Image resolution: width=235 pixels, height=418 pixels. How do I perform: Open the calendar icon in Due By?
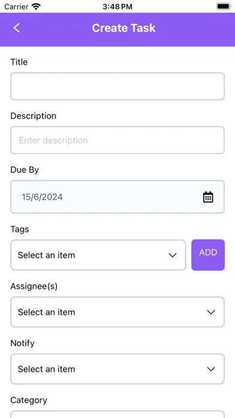(x=208, y=197)
